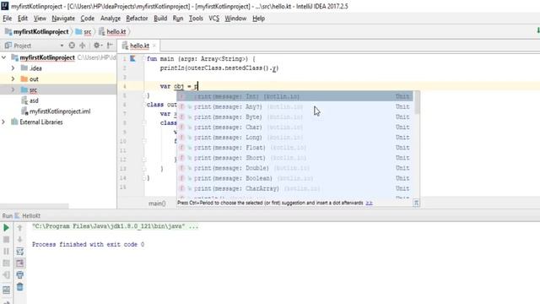Clear all console output with trash icon
Image resolution: width=540 pixels, height=304 pixels.
[19, 287]
